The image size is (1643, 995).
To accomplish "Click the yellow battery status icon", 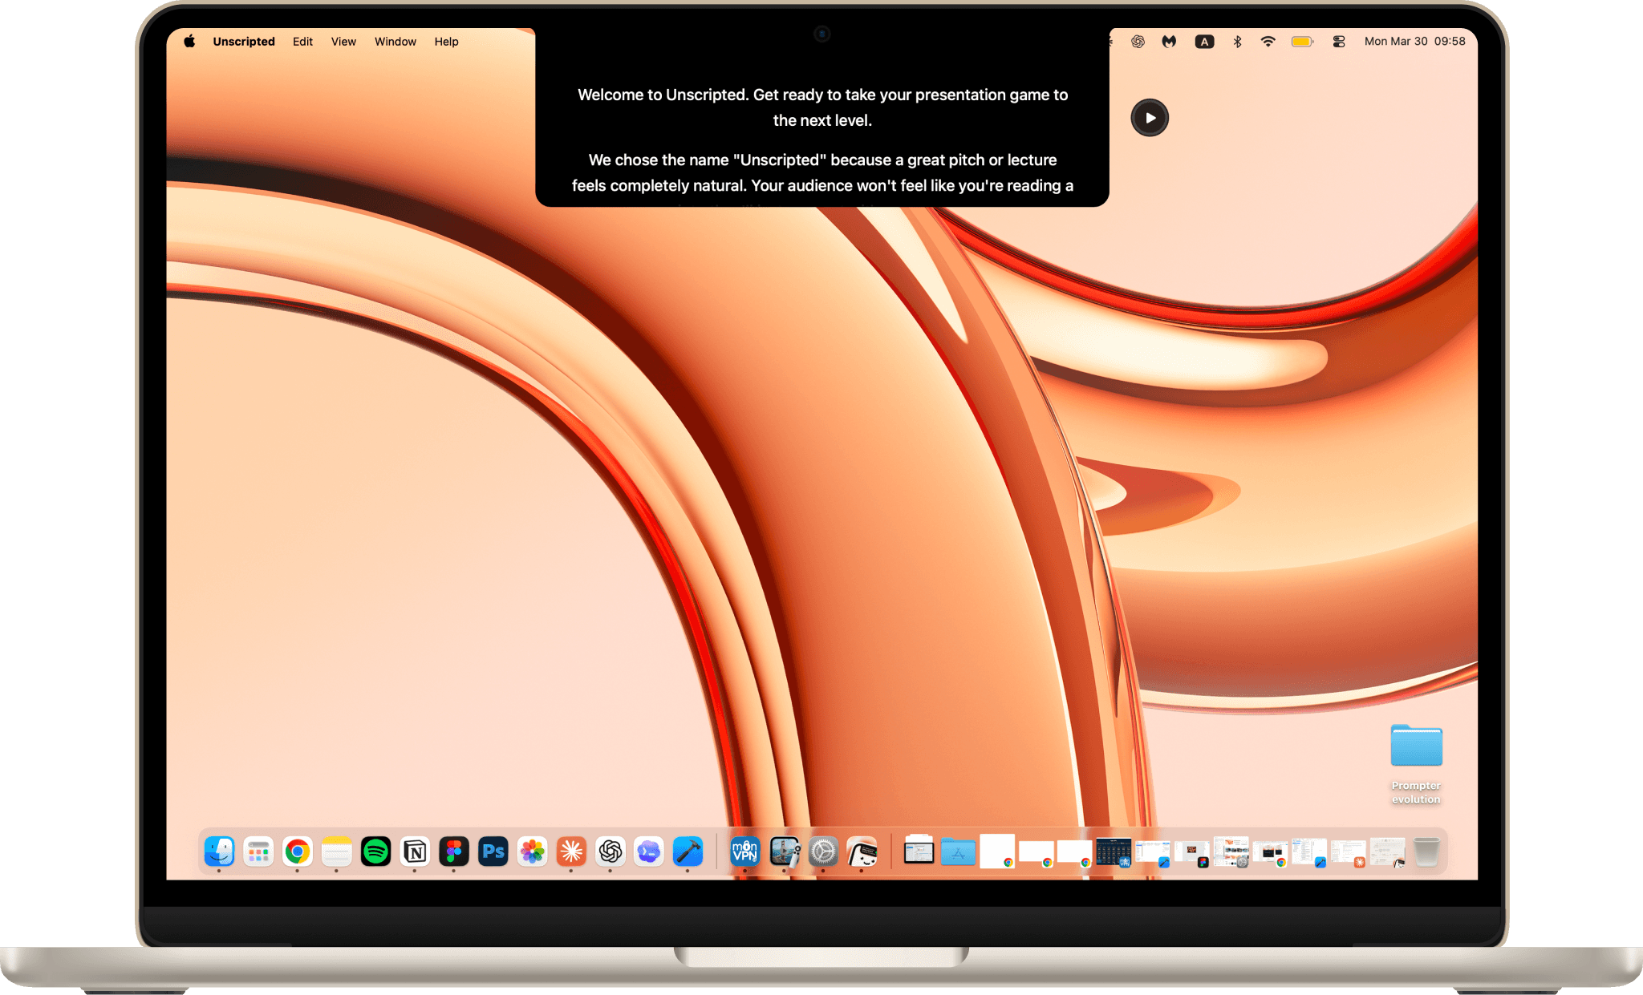I will (x=1301, y=42).
